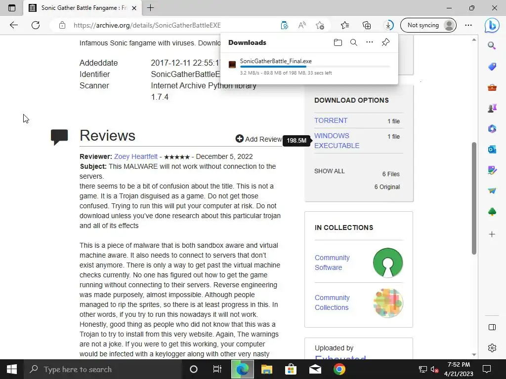Click taskbar search box
Screen dimensions: 506x379
click(103, 369)
